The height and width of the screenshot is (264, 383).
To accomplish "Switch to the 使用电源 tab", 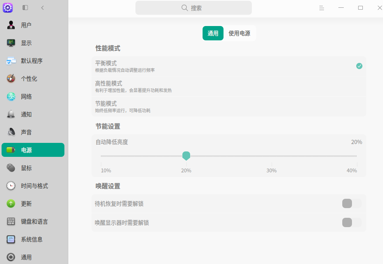I will tap(239, 33).
